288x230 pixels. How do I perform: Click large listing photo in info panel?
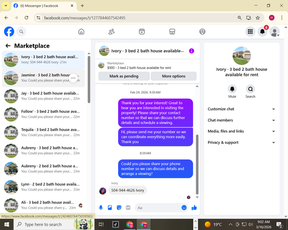click(242, 56)
